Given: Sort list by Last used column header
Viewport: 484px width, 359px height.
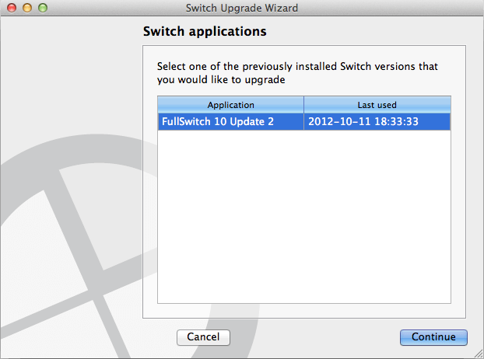Looking at the screenshot, I should pos(377,105).
